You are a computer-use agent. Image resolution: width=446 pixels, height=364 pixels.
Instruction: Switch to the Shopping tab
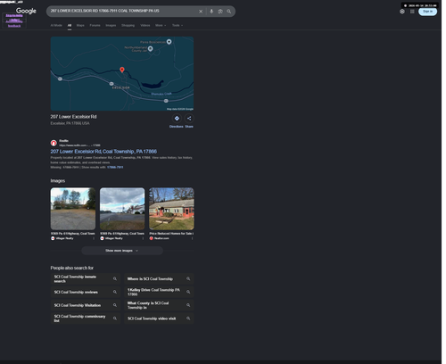coord(128,25)
